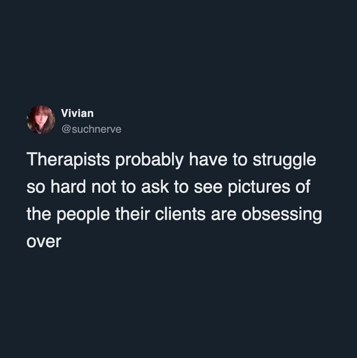Click the final word over
This screenshot has height=358, width=357.
pyautogui.click(x=44, y=242)
